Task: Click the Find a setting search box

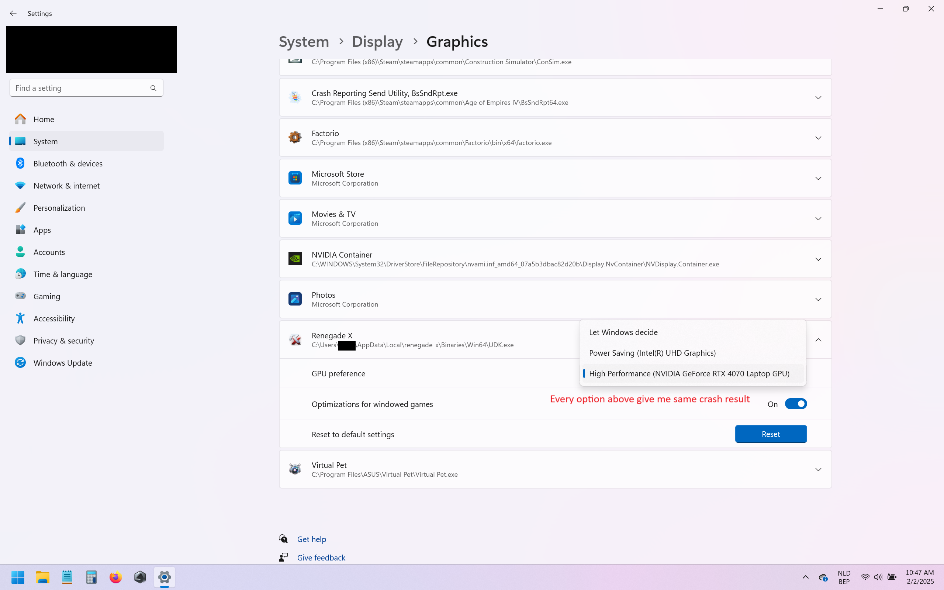Action: coord(86,88)
